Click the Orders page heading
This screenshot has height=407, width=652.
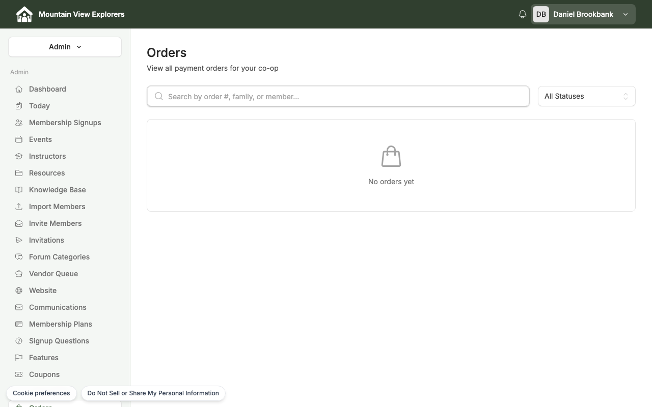pos(167,53)
